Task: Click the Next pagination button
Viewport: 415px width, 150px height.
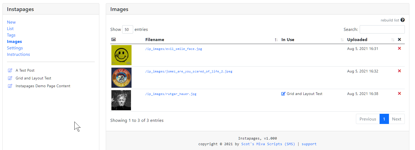Action: click(x=396, y=119)
